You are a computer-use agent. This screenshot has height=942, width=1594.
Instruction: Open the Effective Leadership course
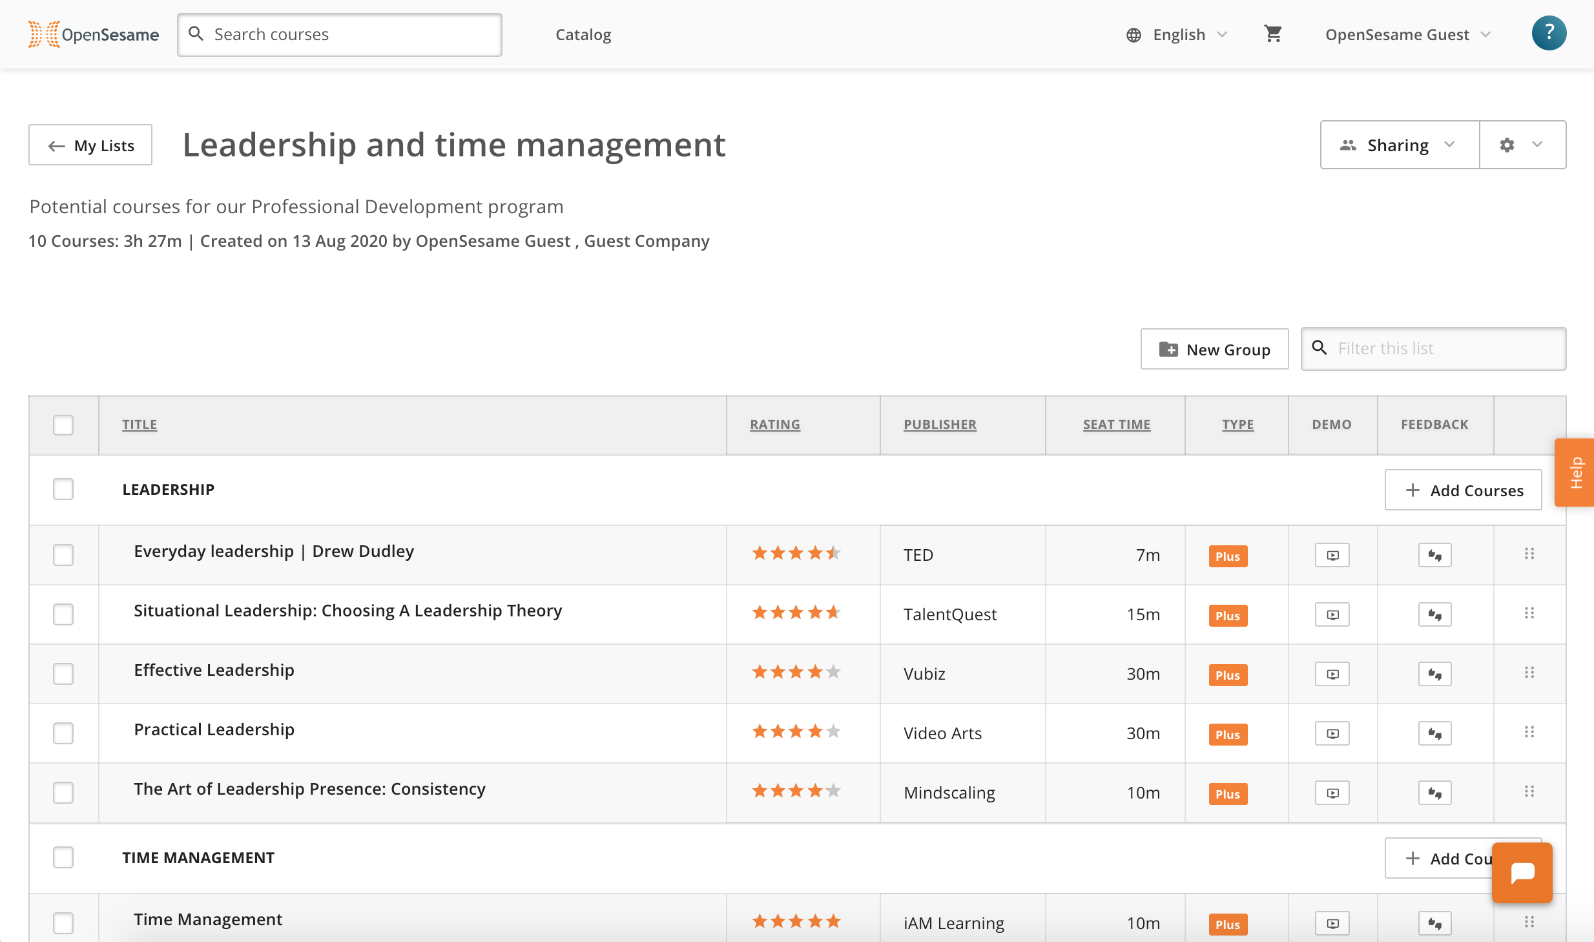tap(214, 670)
